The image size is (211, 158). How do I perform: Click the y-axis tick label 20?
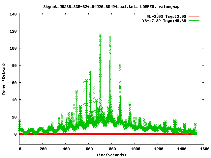pyautogui.click(x=14, y=117)
